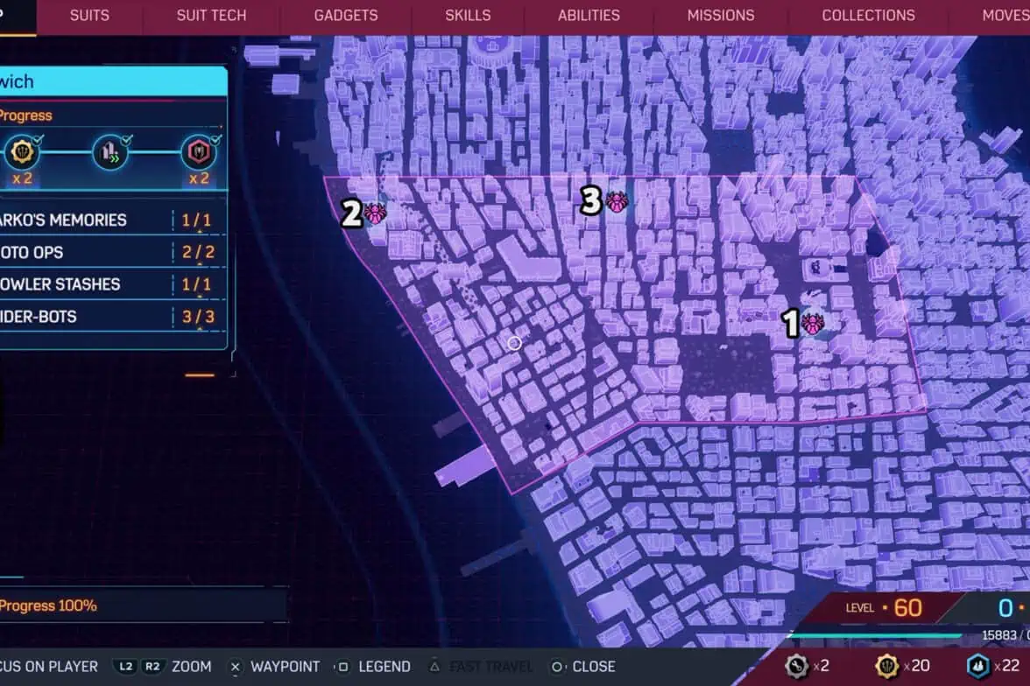This screenshot has height=686, width=1030.
Task: Click the white circular map cursor
Action: [x=514, y=343]
